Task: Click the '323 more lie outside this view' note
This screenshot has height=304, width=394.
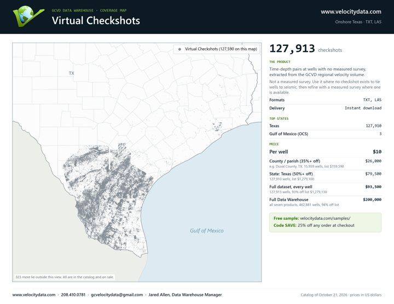Action: click(x=65, y=277)
